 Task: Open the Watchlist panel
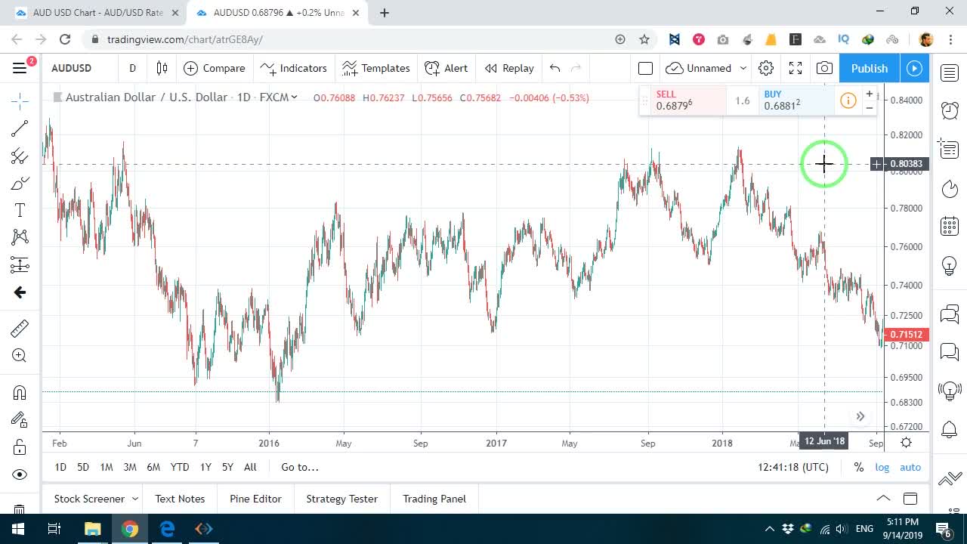pyautogui.click(x=950, y=73)
